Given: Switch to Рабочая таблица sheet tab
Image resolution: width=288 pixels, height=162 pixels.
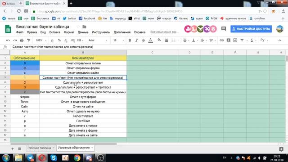Looking at the screenshot, I should [39, 148].
